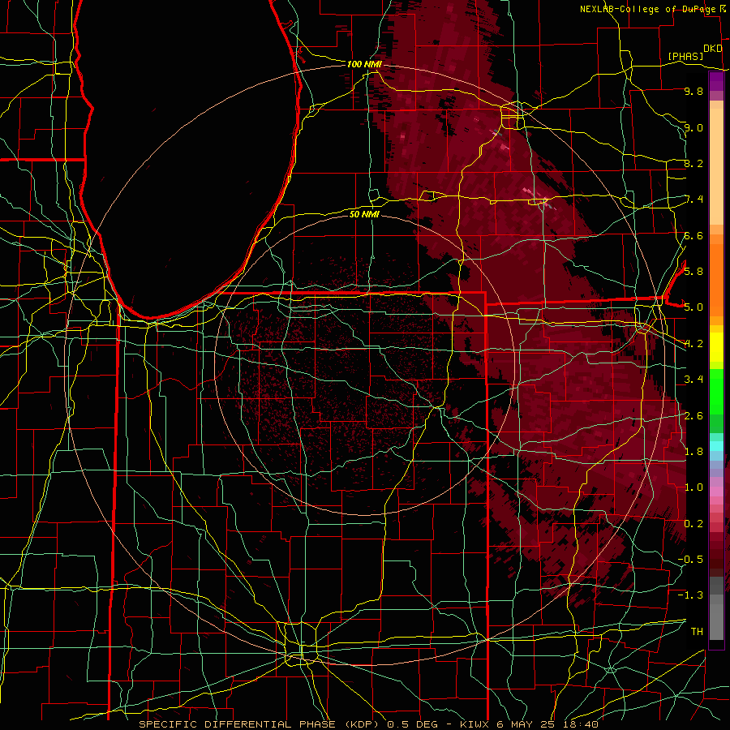Image resolution: width=730 pixels, height=730 pixels.
Task: Click the "DKD" label near the legend
Action: point(712,49)
